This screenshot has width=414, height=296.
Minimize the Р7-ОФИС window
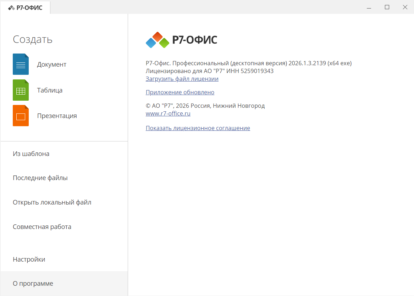click(369, 7)
